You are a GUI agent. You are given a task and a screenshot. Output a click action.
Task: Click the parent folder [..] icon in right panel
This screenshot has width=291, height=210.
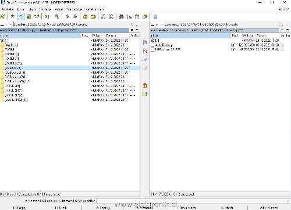click(153, 41)
